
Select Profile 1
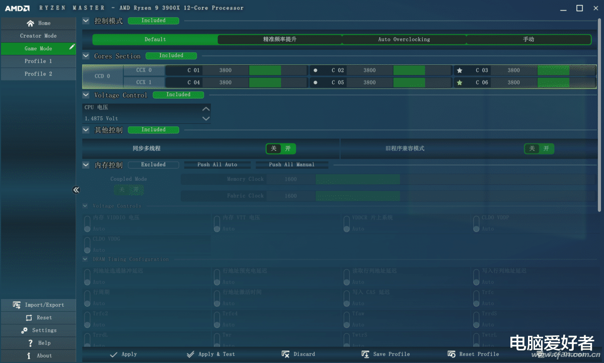pos(38,61)
